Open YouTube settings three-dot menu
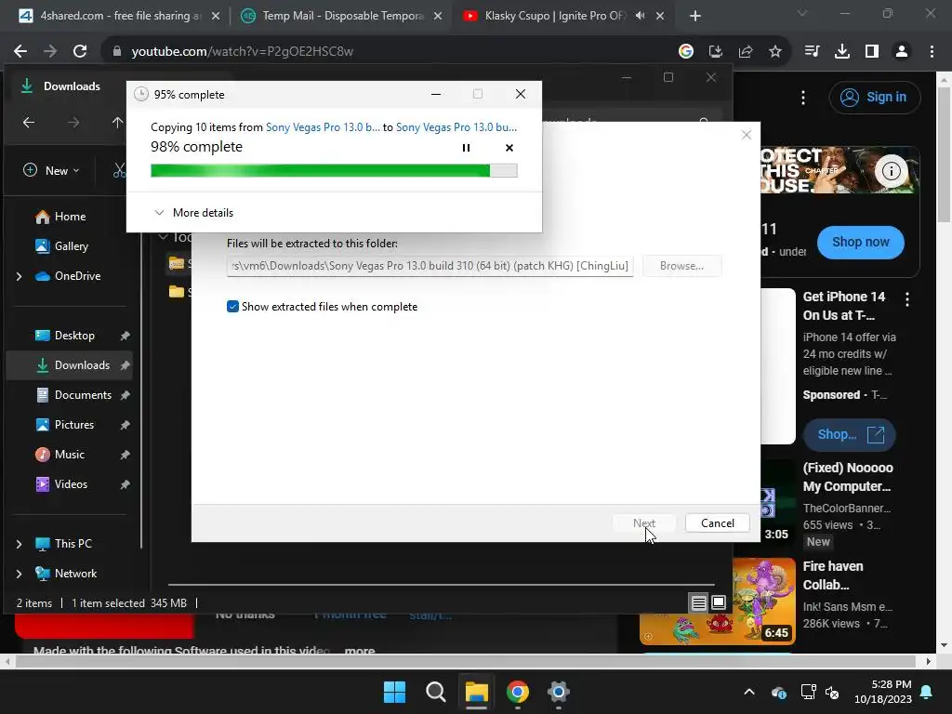Viewport: 952px width, 714px height. 803,97
